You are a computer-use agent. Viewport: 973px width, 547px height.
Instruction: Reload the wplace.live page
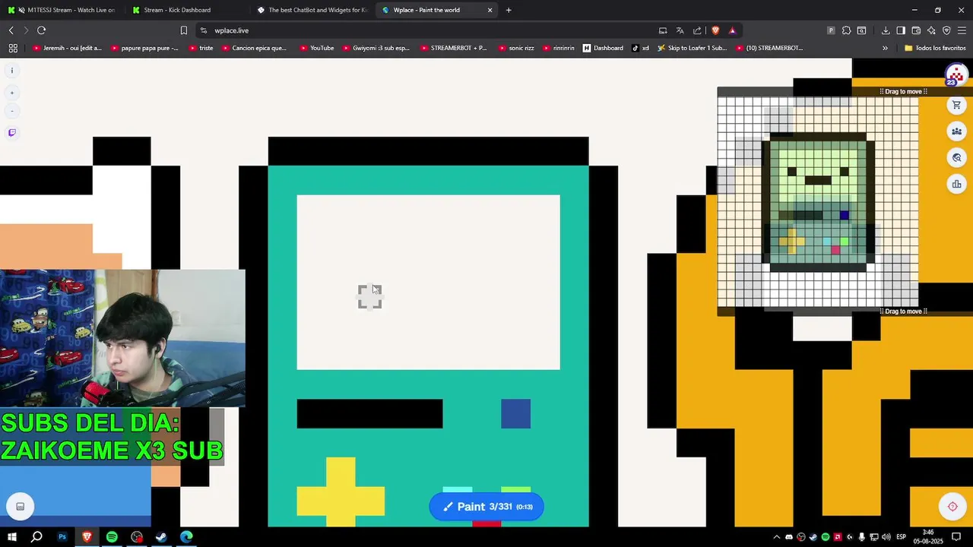(x=41, y=30)
